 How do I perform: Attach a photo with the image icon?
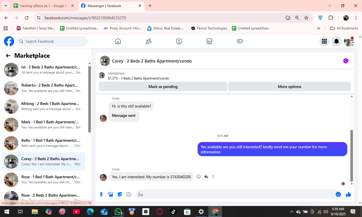tap(111, 194)
